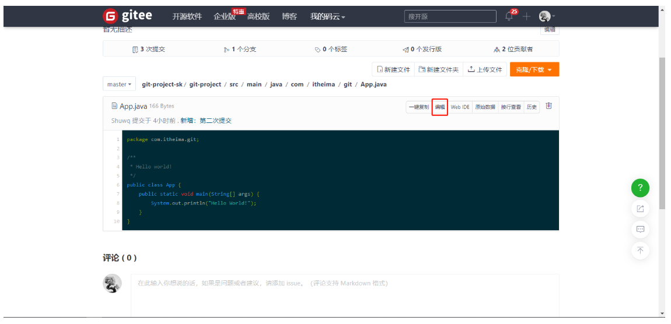Click the 'public class App {' code line
The width and height of the screenshot is (671, 324).
pos(154,185)
